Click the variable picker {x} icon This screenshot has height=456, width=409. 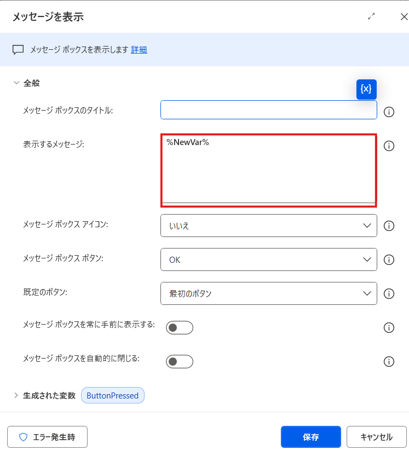coord(366,89)
